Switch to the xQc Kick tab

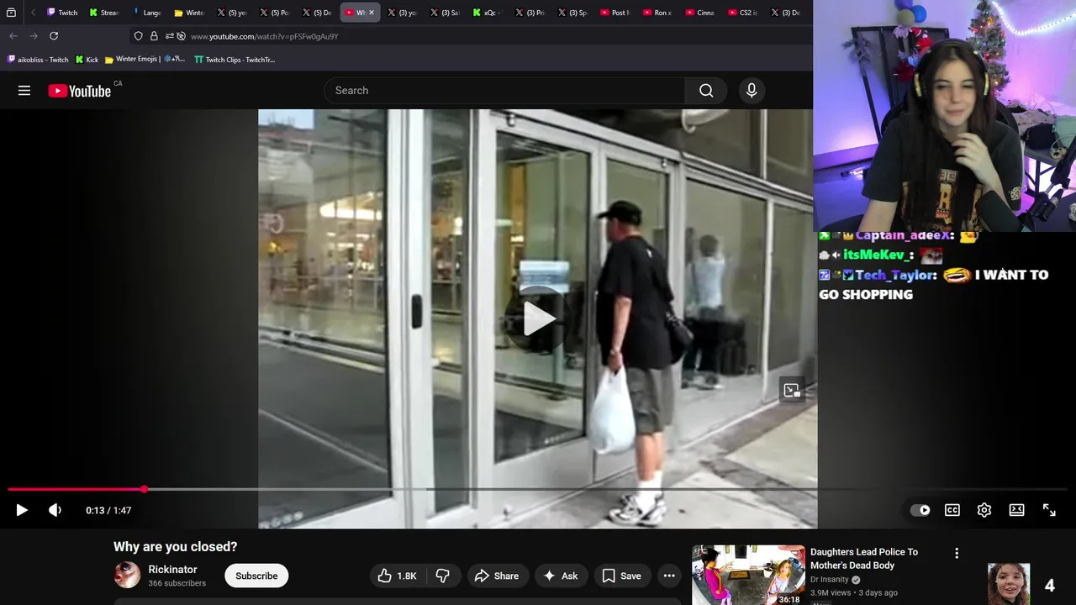pyautogui.click(x=488, y=13)
